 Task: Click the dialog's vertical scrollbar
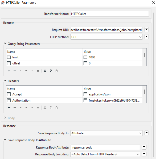(154, 85)
